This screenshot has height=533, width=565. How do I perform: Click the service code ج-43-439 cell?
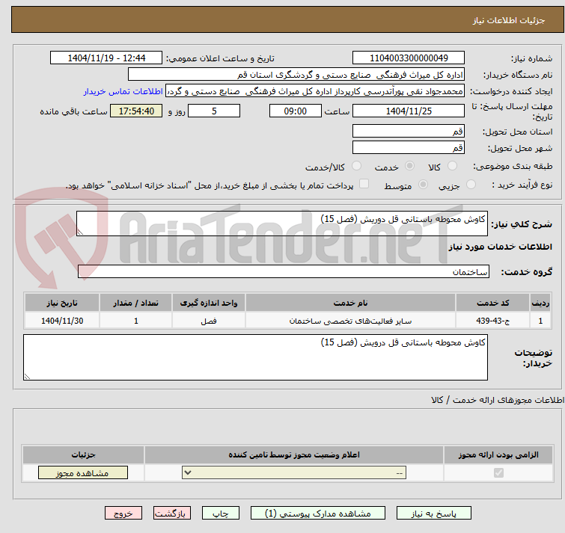click(x=492, y=321)
